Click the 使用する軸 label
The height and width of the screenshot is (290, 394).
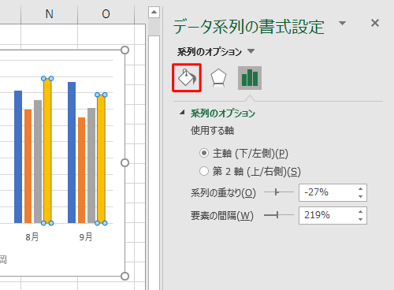[x=212, y=131]
